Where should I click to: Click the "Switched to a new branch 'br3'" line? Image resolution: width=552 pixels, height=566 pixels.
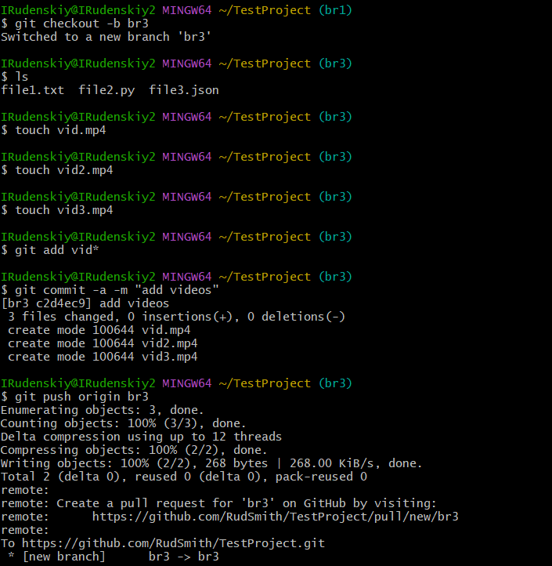coord(106,37)
